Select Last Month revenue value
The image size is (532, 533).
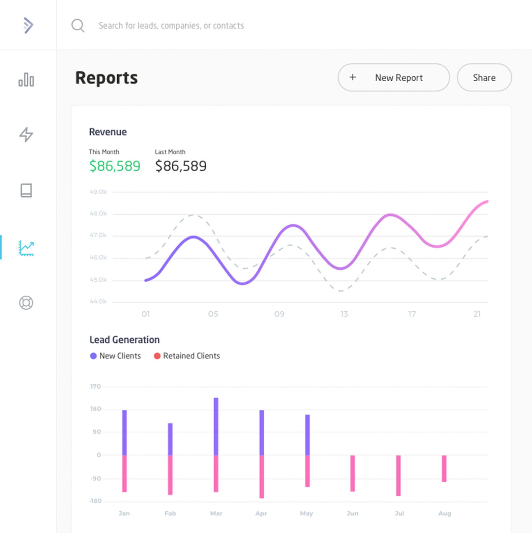point(181,166)
